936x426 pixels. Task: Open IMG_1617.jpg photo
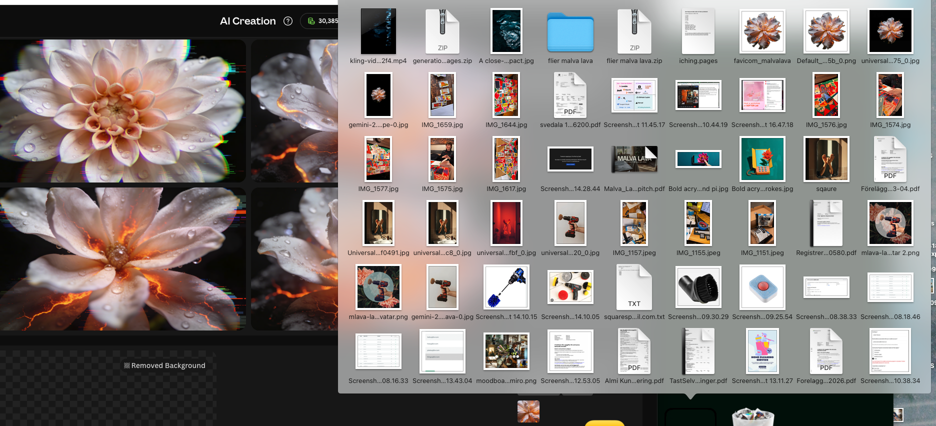[x=506, y=159]
